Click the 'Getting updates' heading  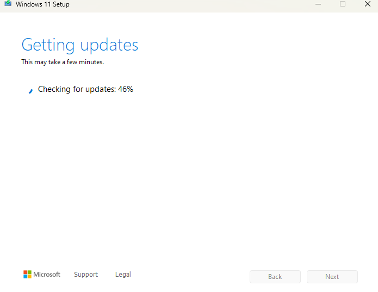pyautogui.click(x=80, y=45)
